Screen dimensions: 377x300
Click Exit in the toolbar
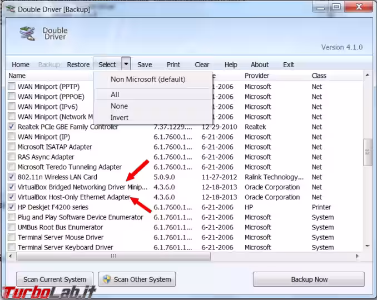point(289,64)
